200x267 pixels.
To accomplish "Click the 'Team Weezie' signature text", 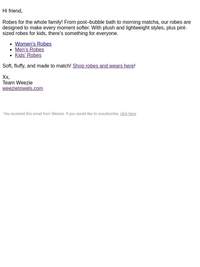I will tap(17, 83).
